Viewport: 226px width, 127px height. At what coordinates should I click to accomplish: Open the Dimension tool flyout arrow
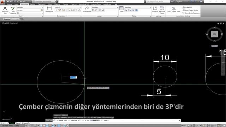point(49,13)
